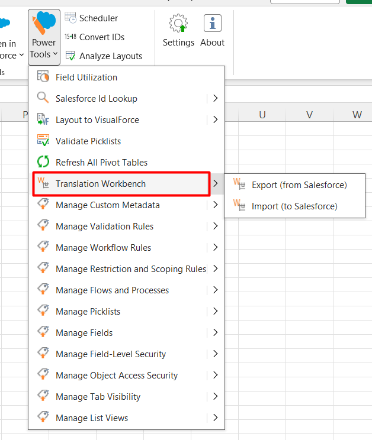Image resolution: width=372 pixels, height=440 pixels.
Task: Click the Validate Picklists icon
Action: point(43,141)
